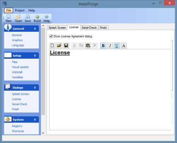Close the InstallForge window

(x=170, y=3)
